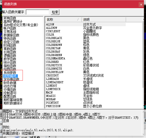Select 期权数据统计 category
146x138 pixels.
click(13, 103)
